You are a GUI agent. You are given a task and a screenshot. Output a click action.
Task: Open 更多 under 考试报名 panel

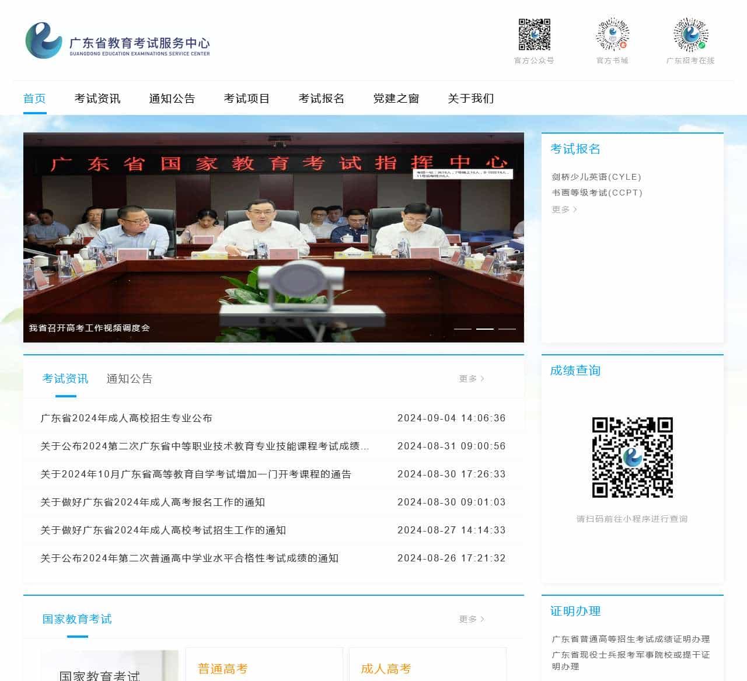click(x=564, y=209)
